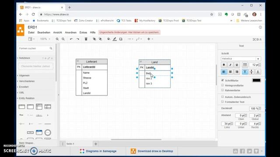Expand the Allgemein shape category
The height and width of the screenshot is (157, 280).
24,75
